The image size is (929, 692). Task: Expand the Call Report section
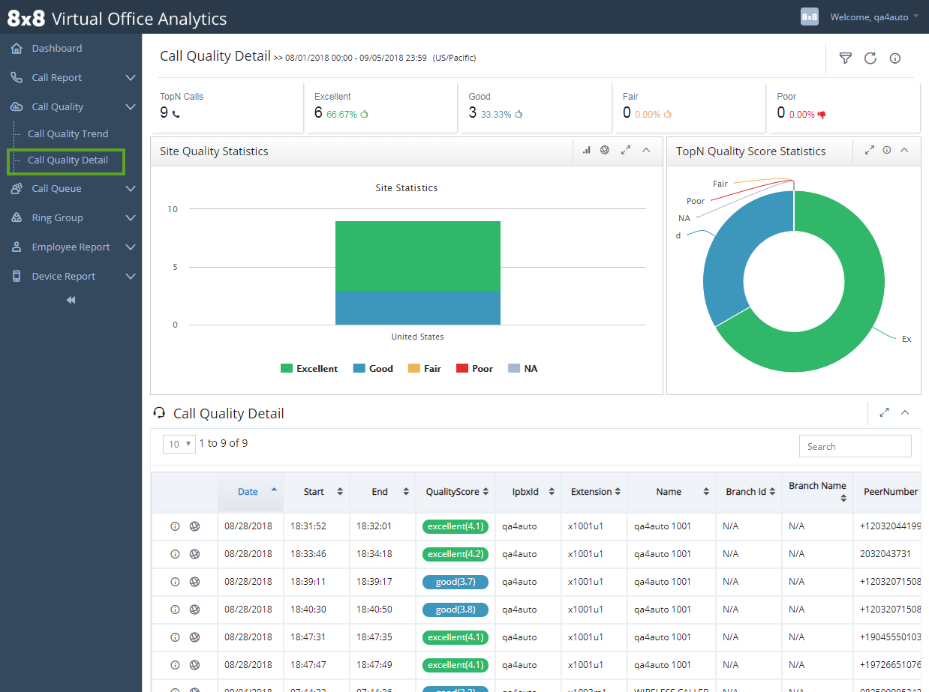pos(71,77)
